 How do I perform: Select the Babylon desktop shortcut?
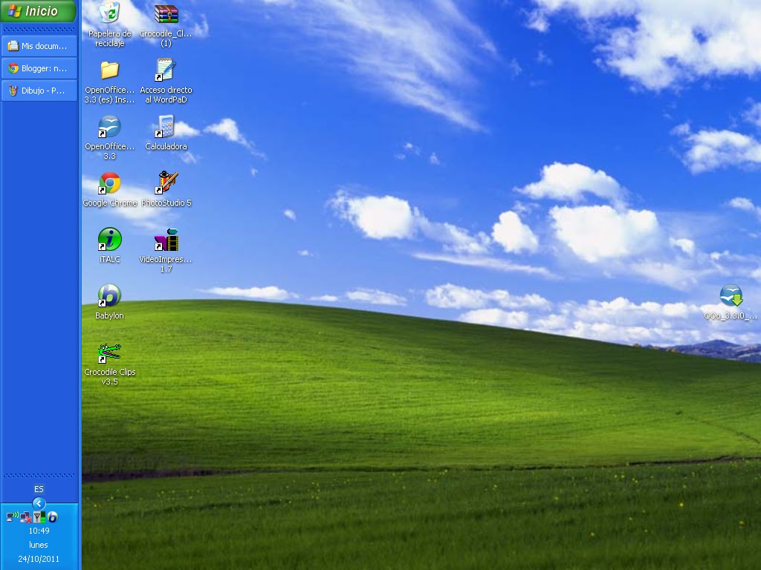(x=110, y=302)
